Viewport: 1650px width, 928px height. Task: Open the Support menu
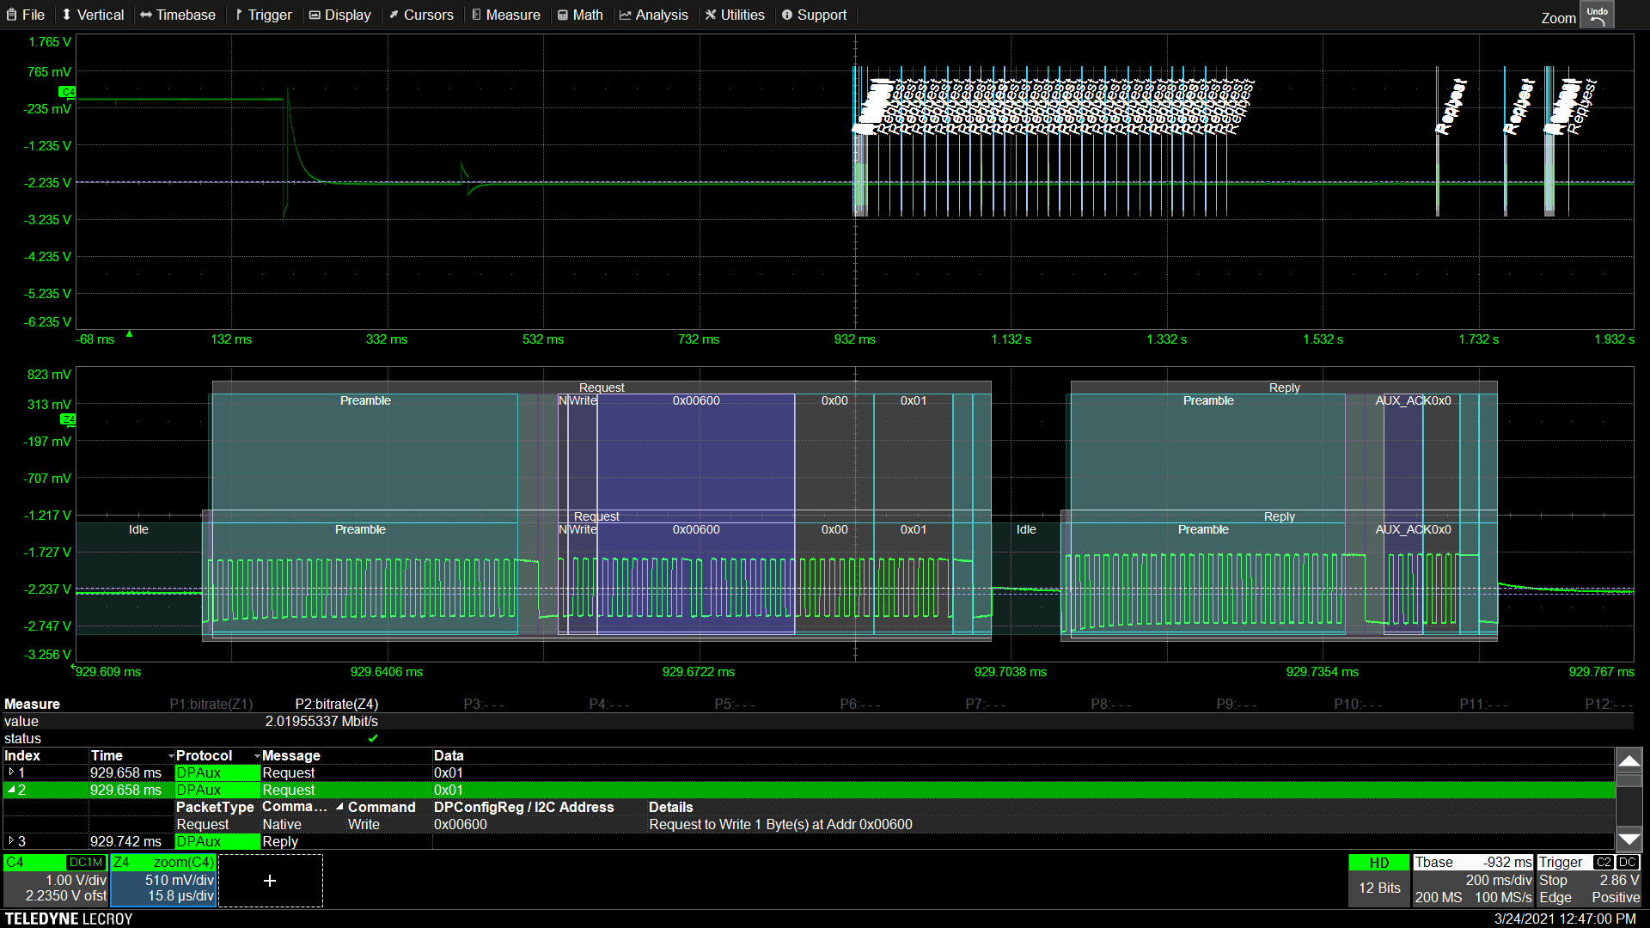pos(813,15)
